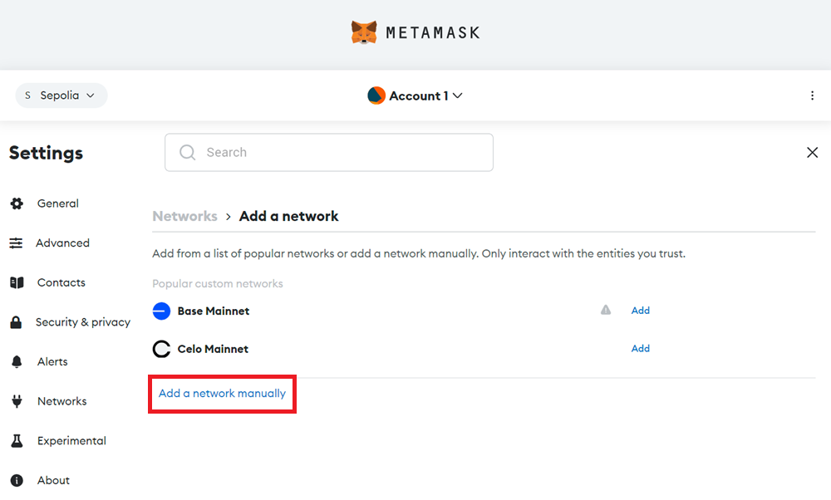Expand the Account 1 dropdown
Screen dimensions: 831x500
click(x=457, y=96)
